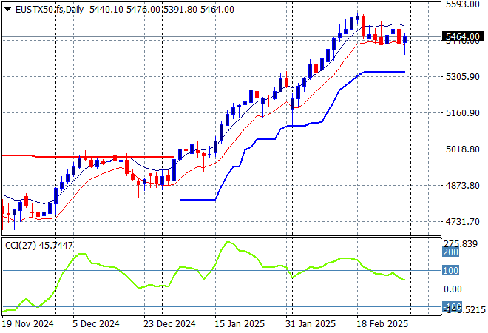The height and width of the screenshot is (333, 488).
Task: Open the chart menu triangle beside EUSTX50.fs
Action: click(x=7, y=9)
